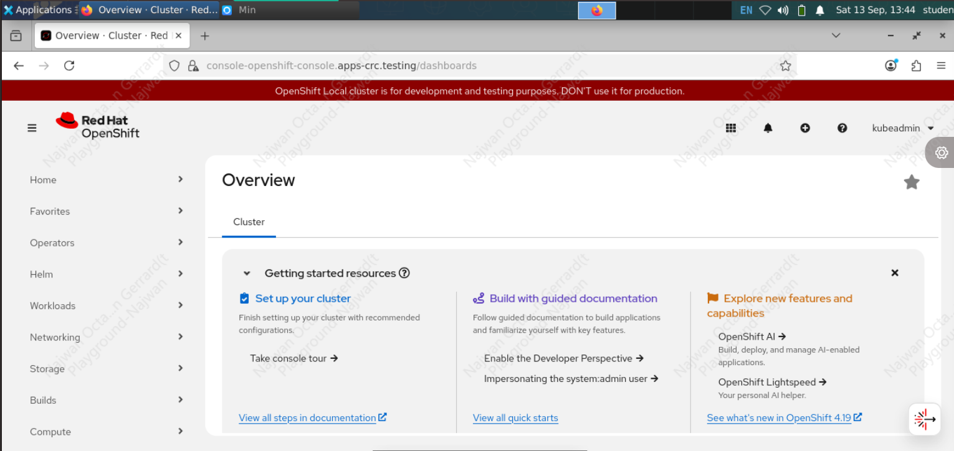Screen dimensions: 954x451
Task: Expand the Workloads navigation section
Action: click(x=106, y=305)
